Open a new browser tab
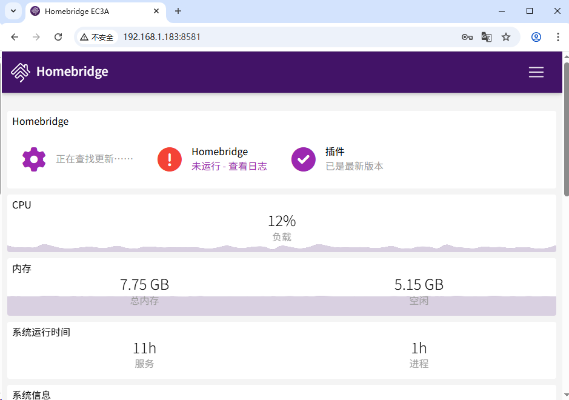Viewport: 569px width, 400px height. [x=178, y=11]
